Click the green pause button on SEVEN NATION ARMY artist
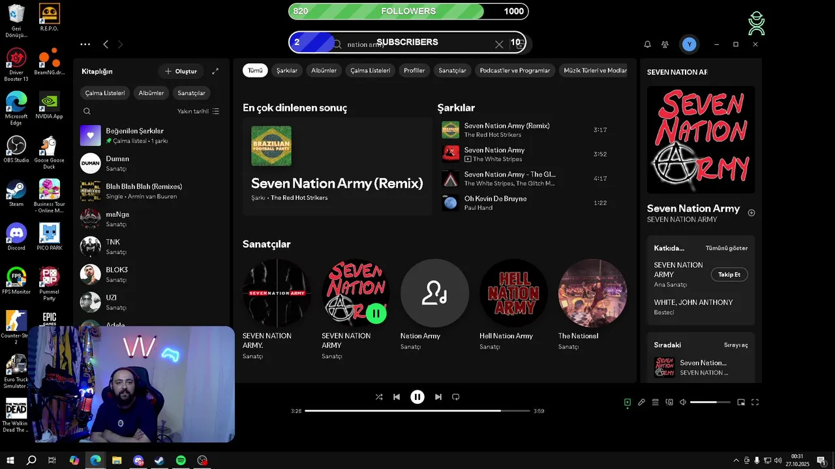 376,313
